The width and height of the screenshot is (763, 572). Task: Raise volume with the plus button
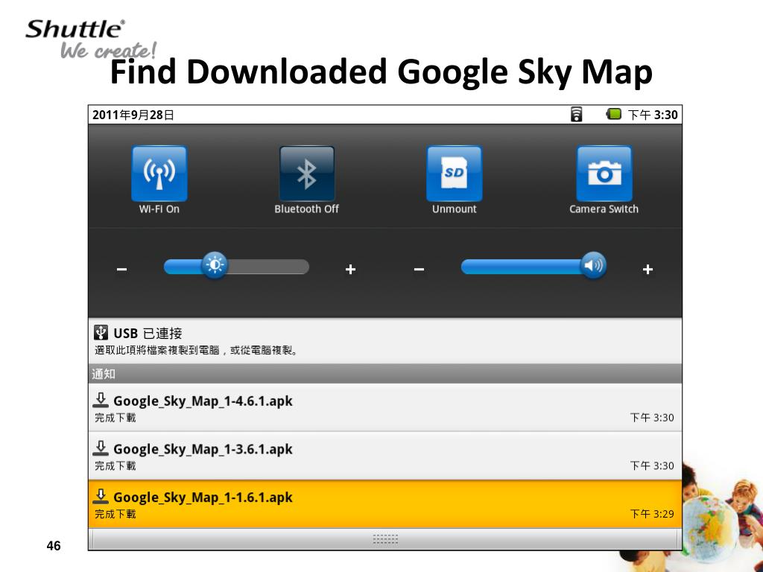pyautogui.click(x=648, y=269)
